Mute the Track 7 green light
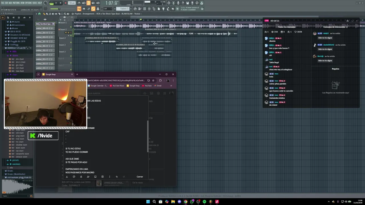Viewport: 365px width, 205px height. click(71, 69)
